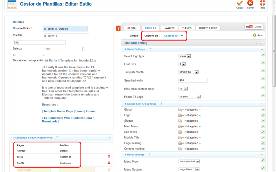Toggle checkbox for Specified width
The width and height of the screenshot is (276, 172).
click(263, 79)
